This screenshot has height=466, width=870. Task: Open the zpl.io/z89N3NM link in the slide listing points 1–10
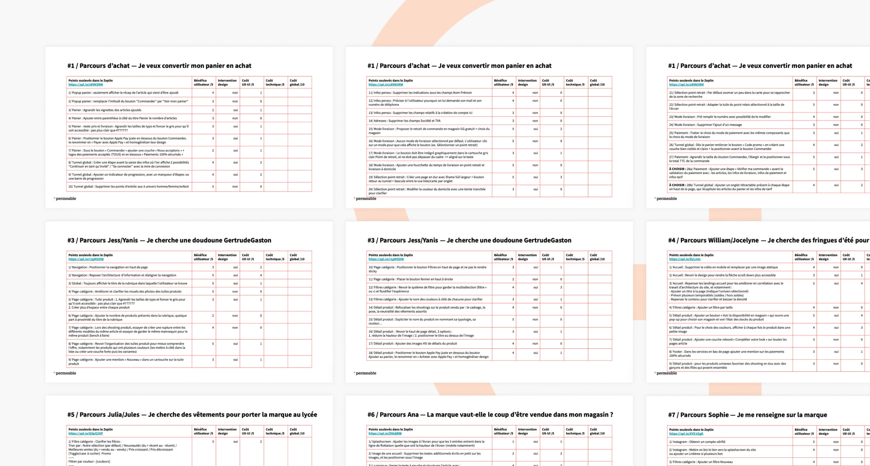[86, 85]
